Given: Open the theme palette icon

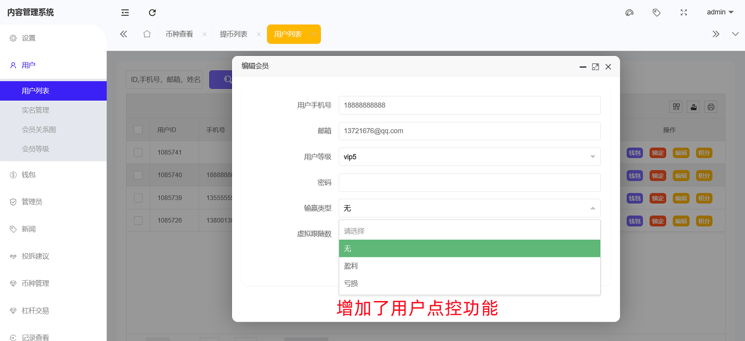Looking at the screenshot, I should click(x=629, y=12).
